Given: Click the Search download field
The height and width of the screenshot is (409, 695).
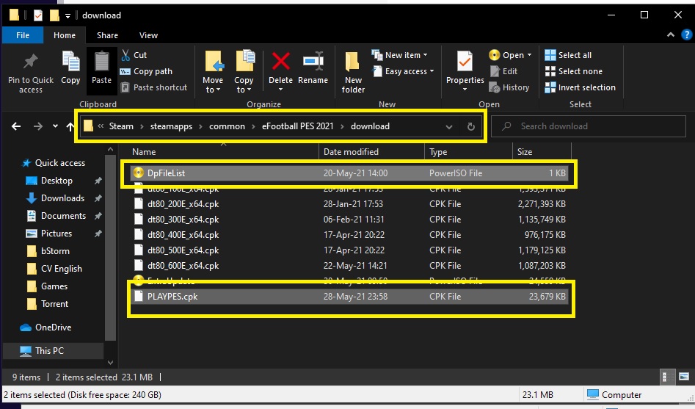Looking at the screenshot, I should (588, 126).
